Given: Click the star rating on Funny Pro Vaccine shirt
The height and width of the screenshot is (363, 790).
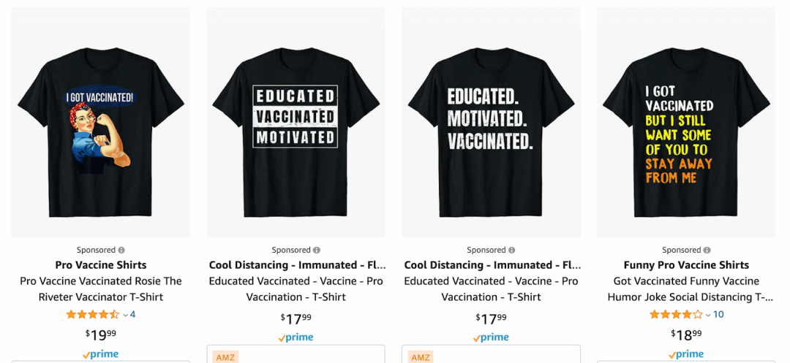Looking at the screenshot, I should tap(676, 315).
